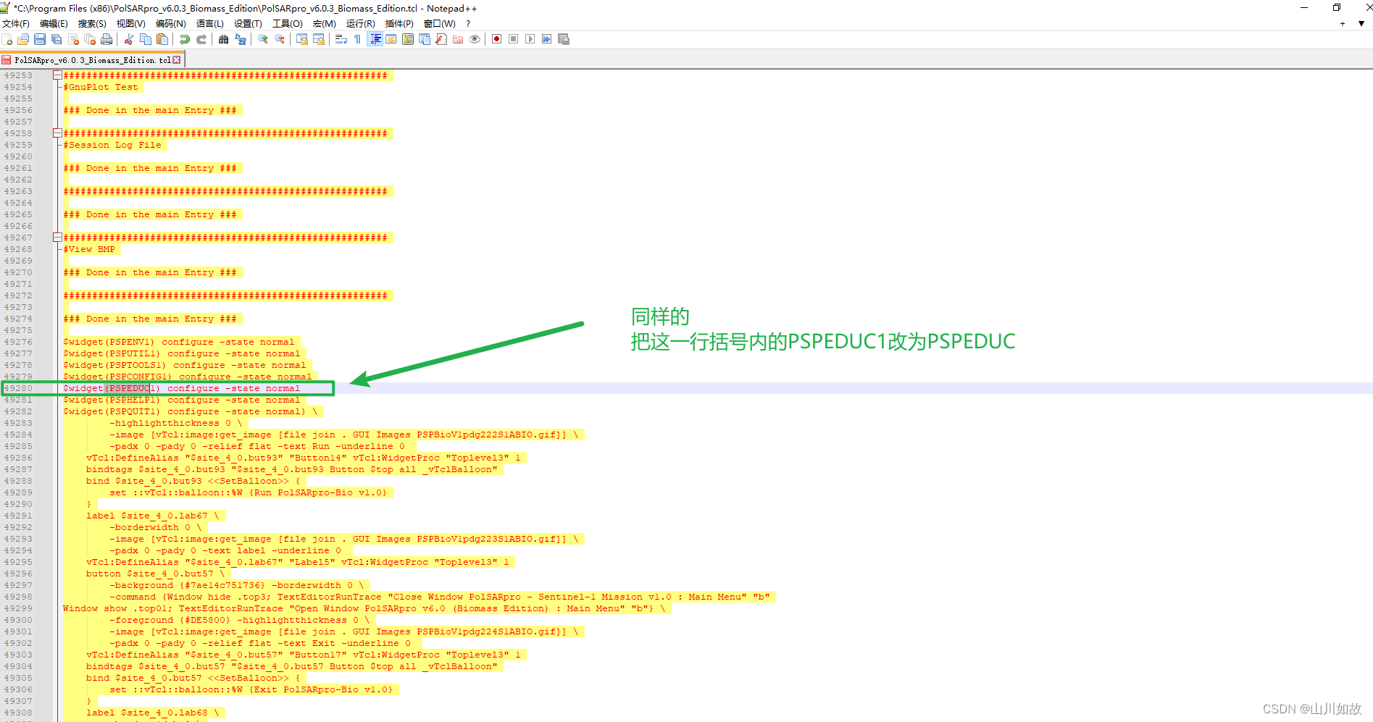The height and width of the screenshot is (722, 1373).
Task: Toggle the indent guide icon
Action: coord(375,39)
